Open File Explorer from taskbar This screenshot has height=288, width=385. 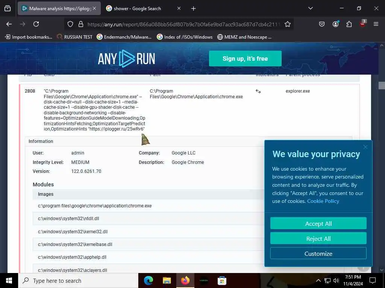tap(167, 280)
